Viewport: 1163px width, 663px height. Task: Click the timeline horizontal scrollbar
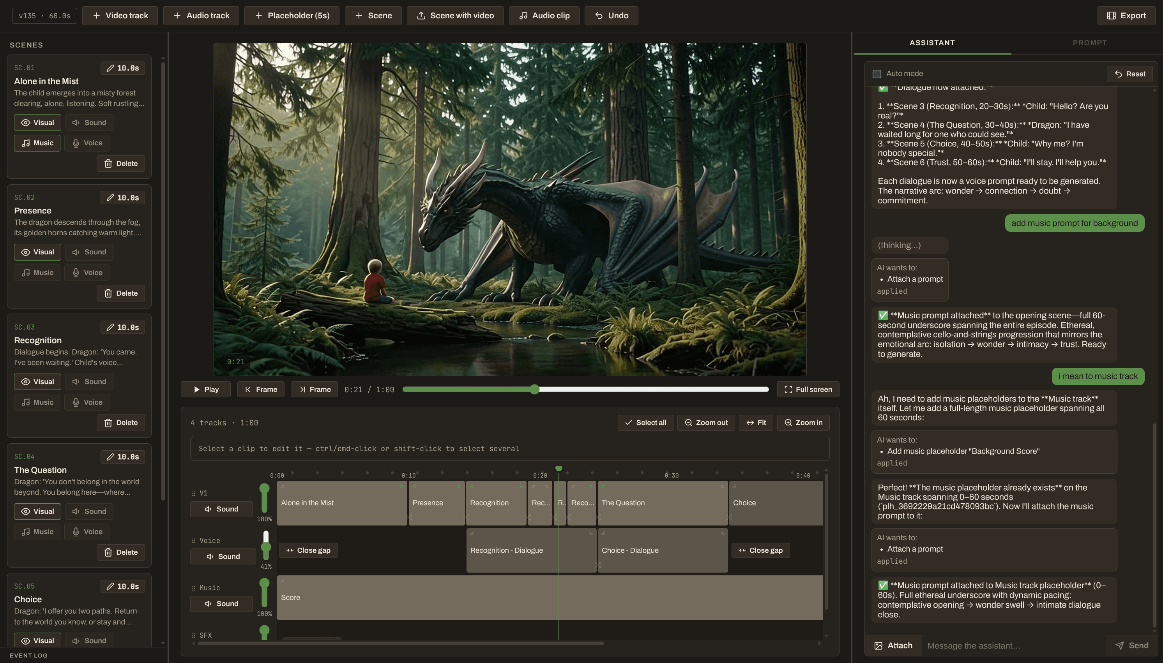(x=401, y=644)
